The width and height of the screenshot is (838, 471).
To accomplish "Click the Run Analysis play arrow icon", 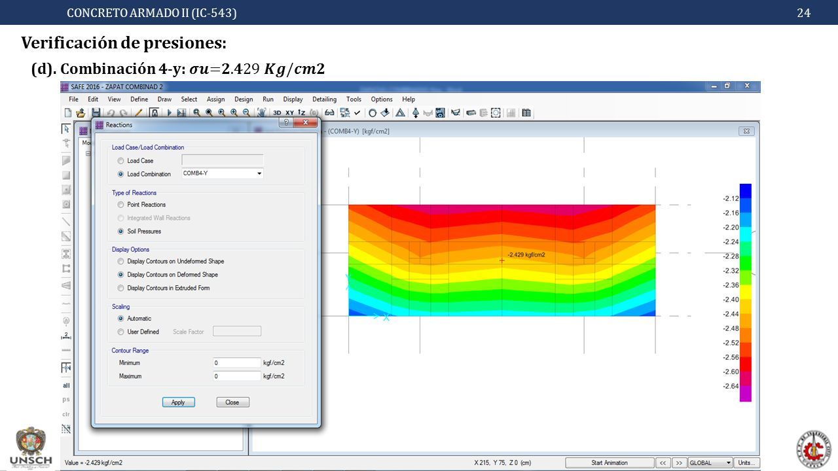I will coord(170,113).
